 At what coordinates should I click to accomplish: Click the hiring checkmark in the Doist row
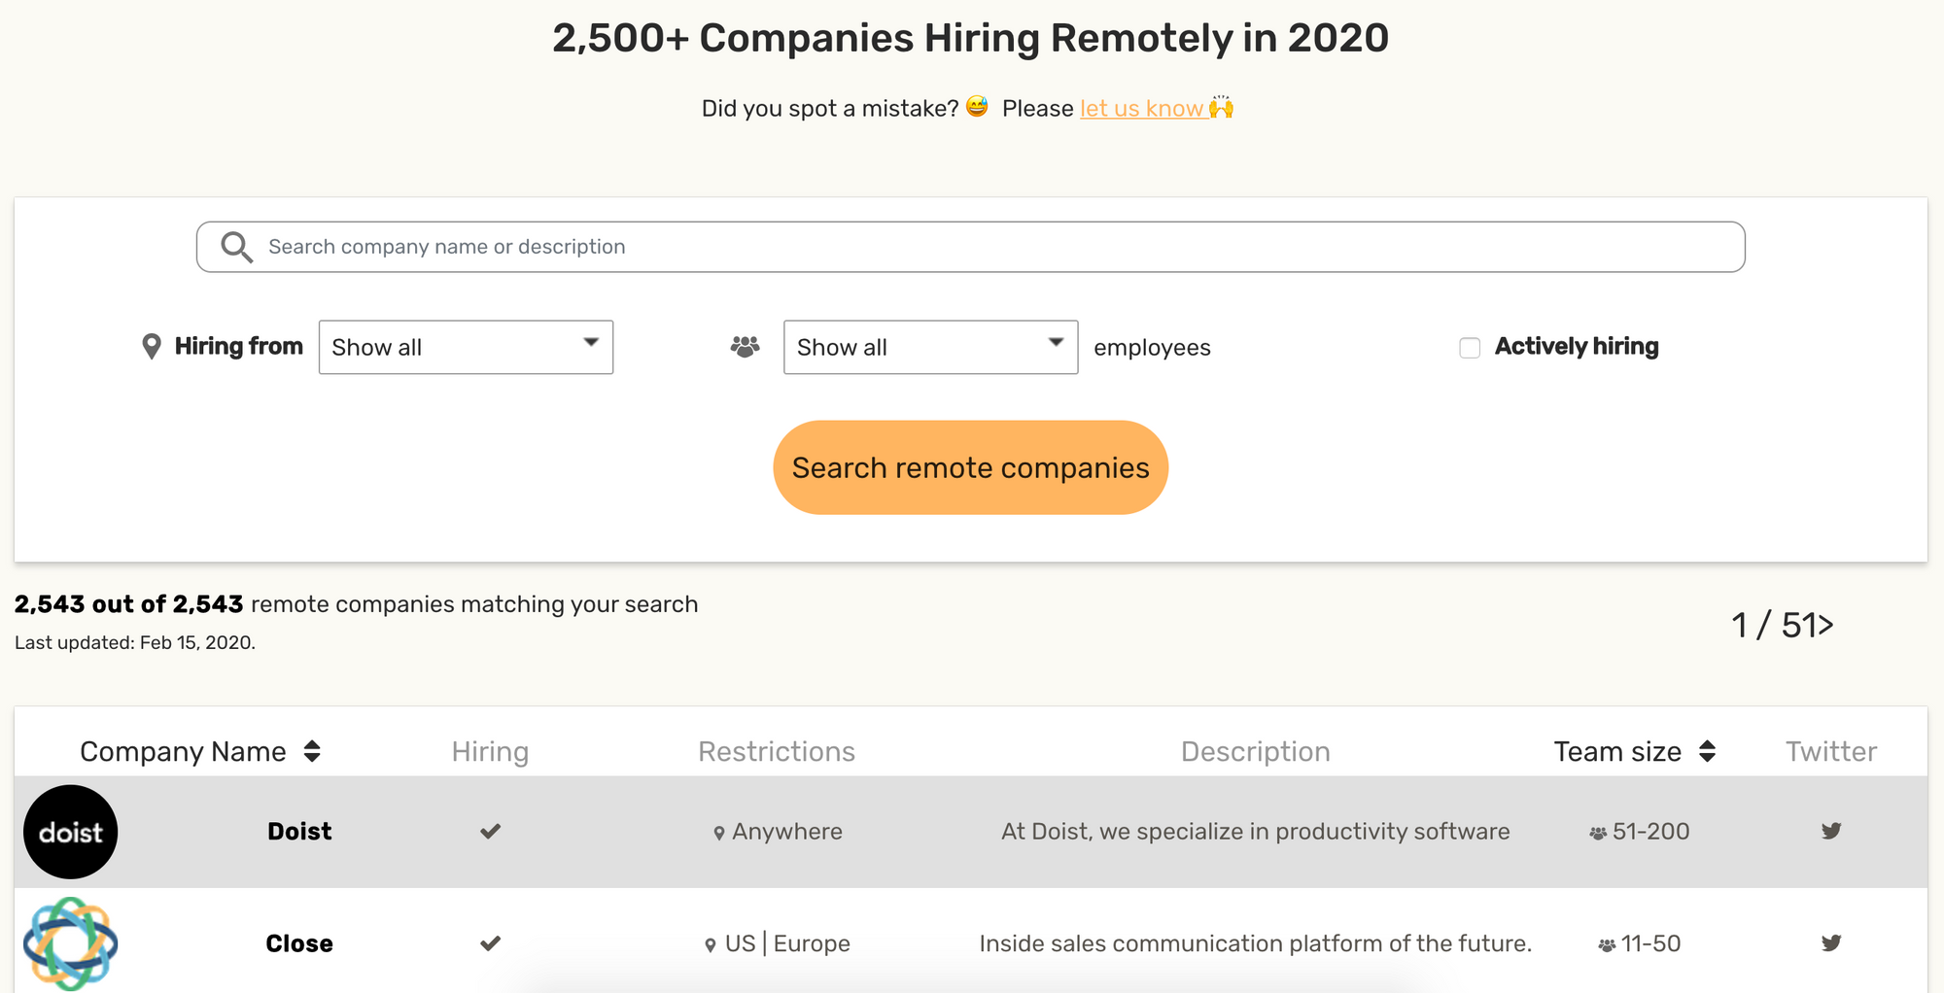point(490,831)
